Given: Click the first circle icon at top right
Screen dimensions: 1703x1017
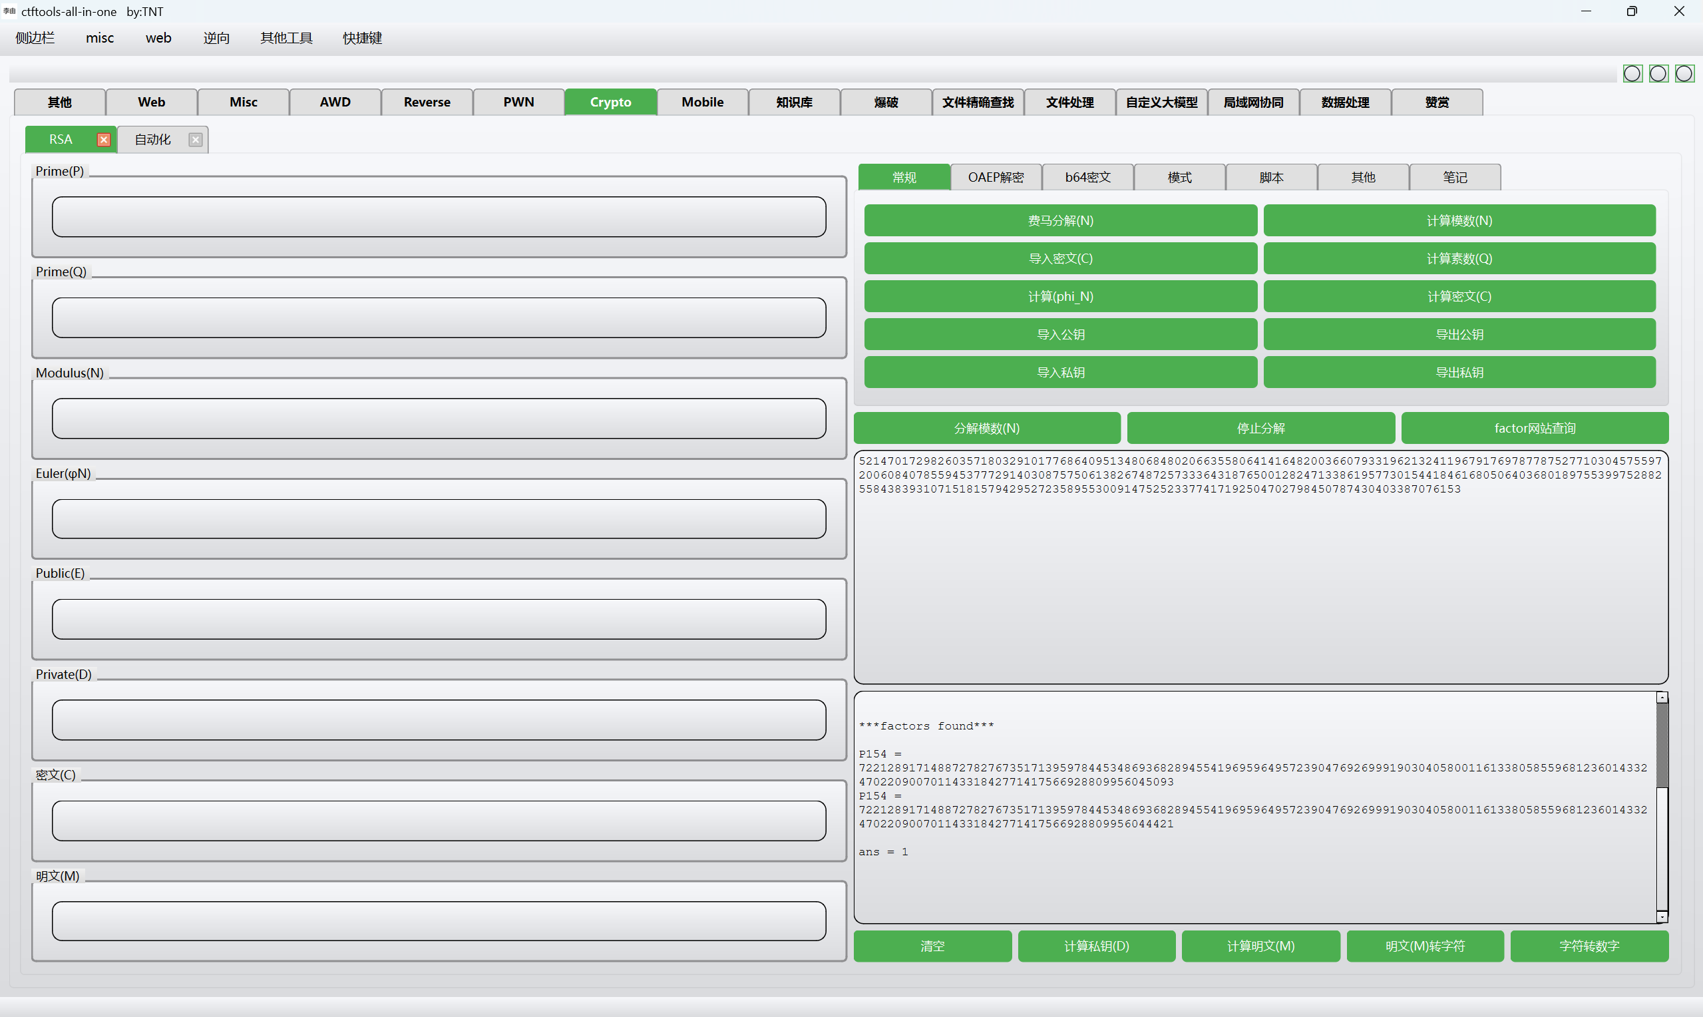Looking at the screenshot, I should coord(1632,73).
